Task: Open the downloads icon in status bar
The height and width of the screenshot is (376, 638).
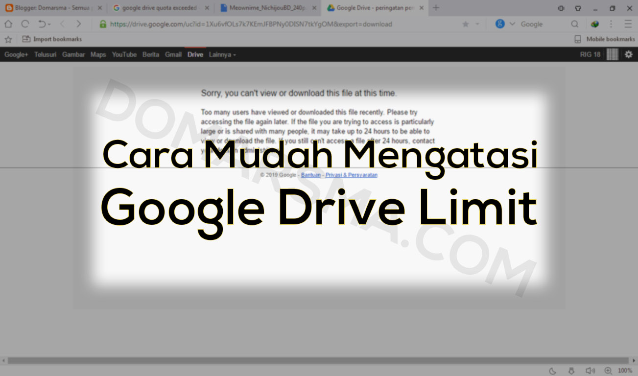Action: pos(571,371)
